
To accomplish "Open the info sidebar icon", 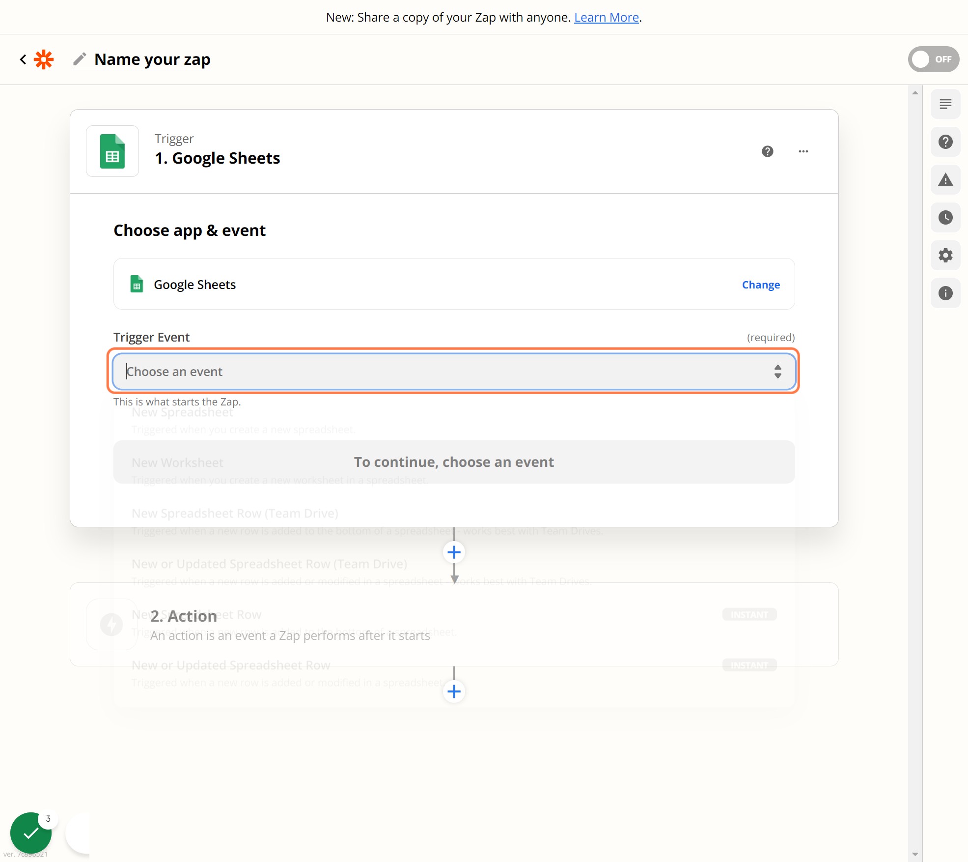I will click(945, 293).
